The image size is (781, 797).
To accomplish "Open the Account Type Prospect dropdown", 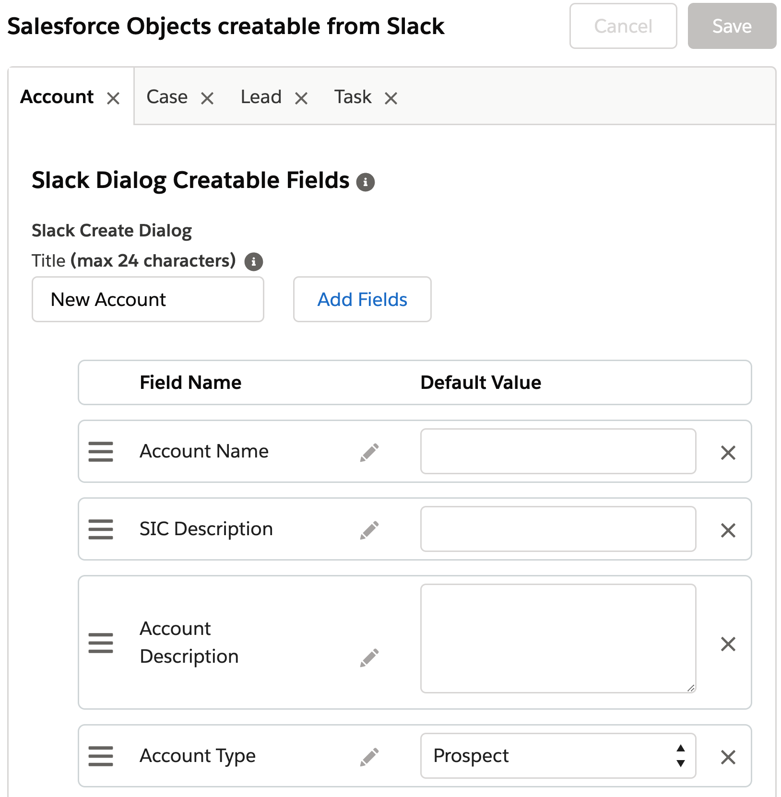I will click(558, 756).
